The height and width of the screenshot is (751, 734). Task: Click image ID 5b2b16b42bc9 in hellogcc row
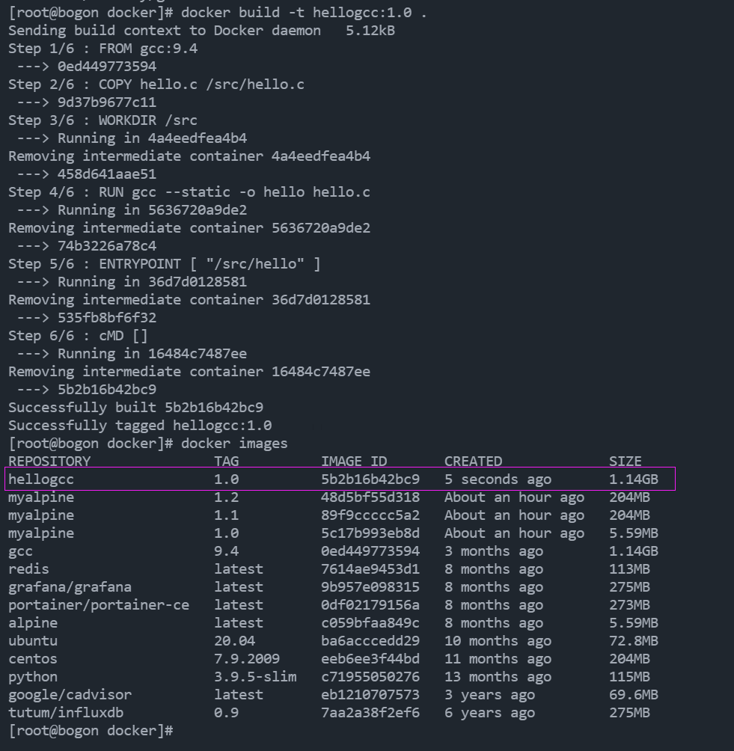pyautogui.click(x=370, y=479)
